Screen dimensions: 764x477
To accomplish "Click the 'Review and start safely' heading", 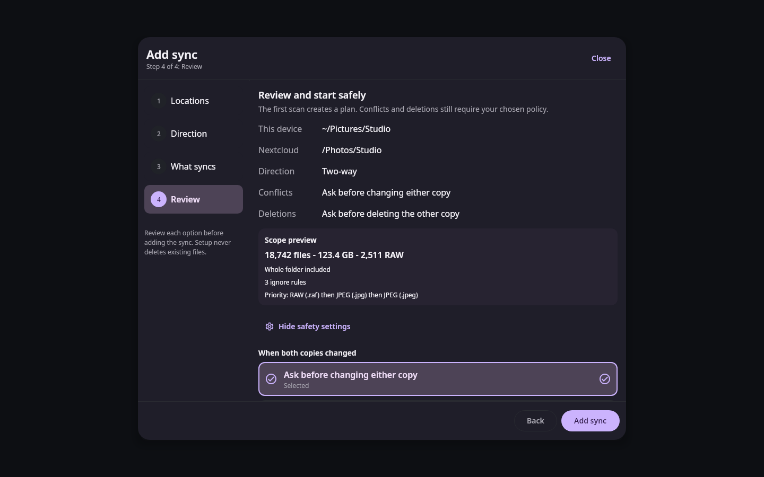I will click(312, 95).
